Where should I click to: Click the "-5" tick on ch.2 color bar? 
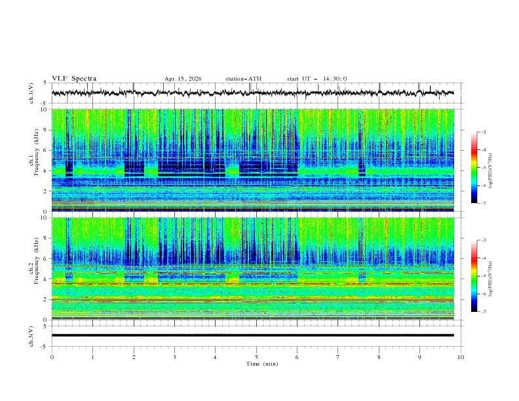pyautogui.click(x=483, y=276)
